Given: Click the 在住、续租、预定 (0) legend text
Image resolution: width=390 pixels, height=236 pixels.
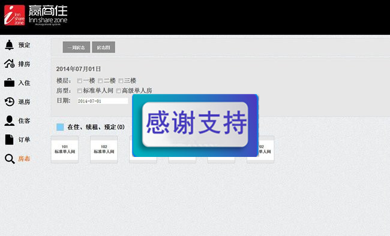Looking at the screenshot, I should (96, 127).
